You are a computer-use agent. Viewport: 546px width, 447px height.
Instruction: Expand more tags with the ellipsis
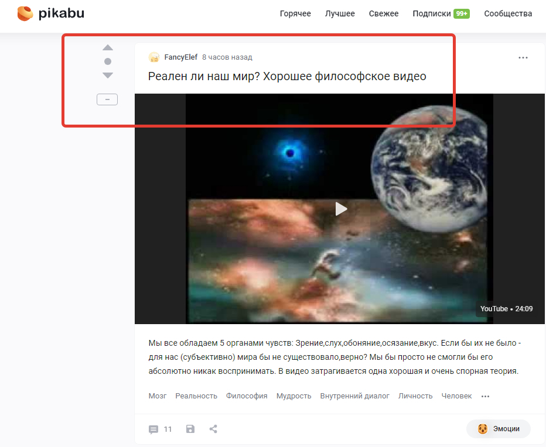pyautogui.click(x=486, y=396)
